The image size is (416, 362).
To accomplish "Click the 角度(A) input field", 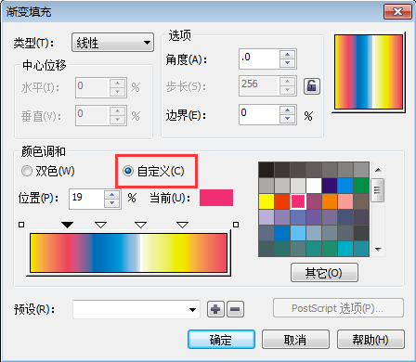I will tap(259, 58).
